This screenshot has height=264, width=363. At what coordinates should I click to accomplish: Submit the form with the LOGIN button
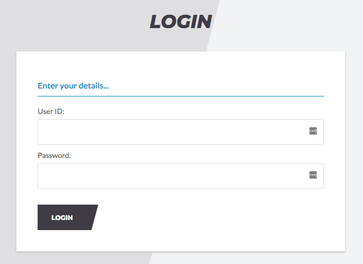point(68,217)
